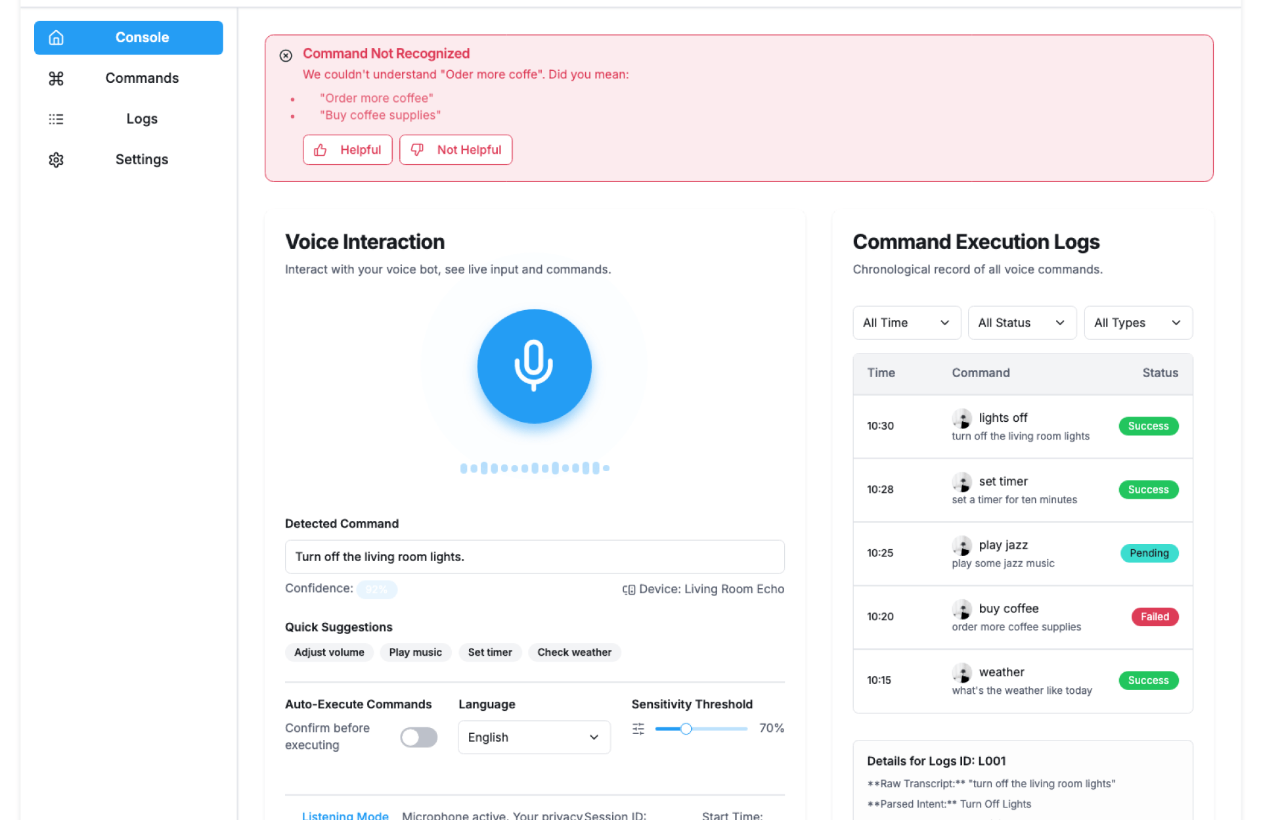
Task: Select the Check weather suggestion chip
Action: tap(574, 652)
